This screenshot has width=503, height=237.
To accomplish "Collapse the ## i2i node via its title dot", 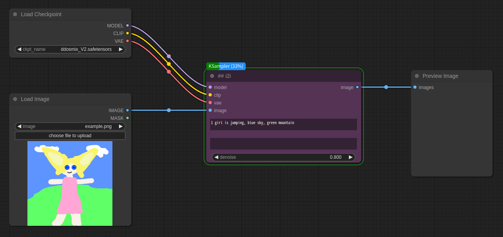I will [x=212, y=76].
